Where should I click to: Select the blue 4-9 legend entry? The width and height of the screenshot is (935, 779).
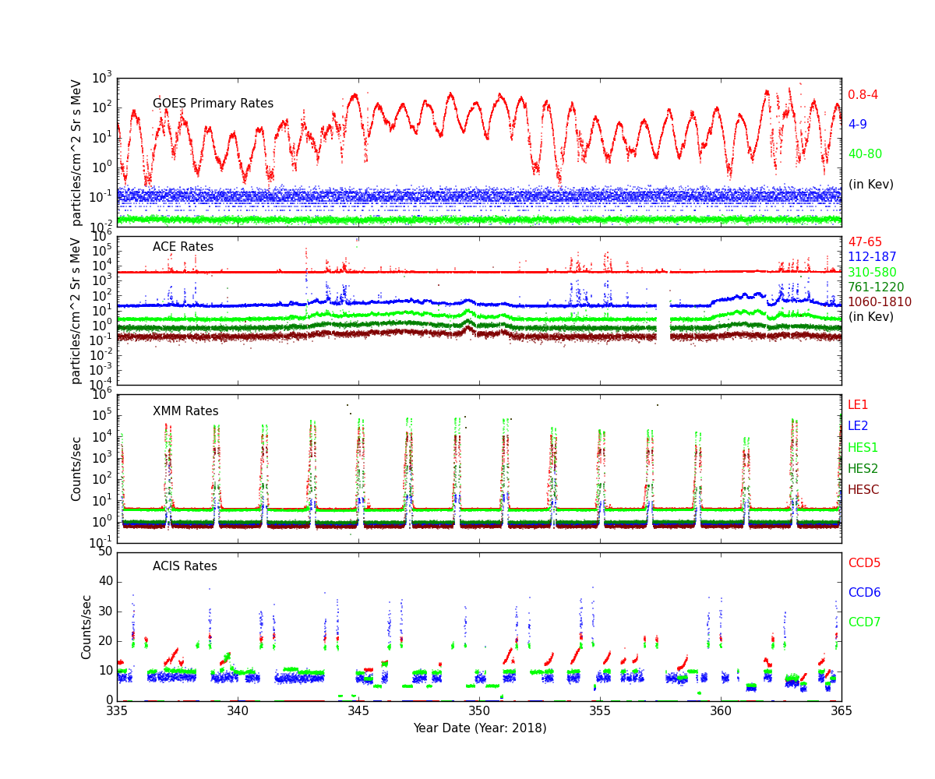click(857, 125)
